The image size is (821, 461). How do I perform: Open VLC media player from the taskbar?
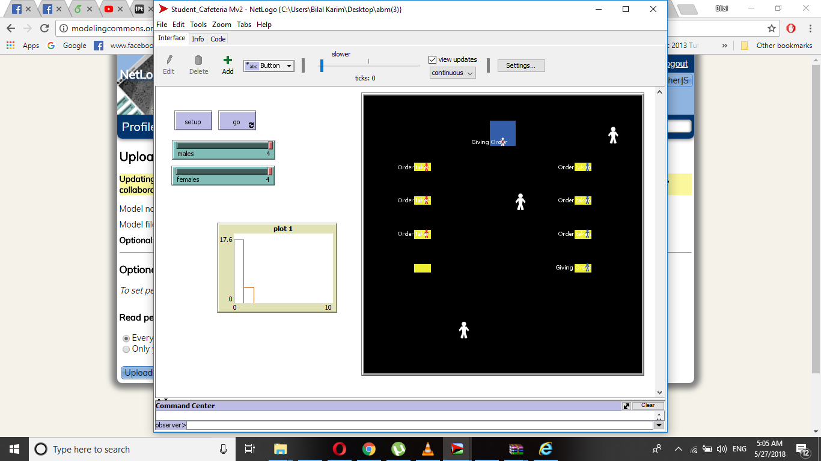tap(427, 449)
